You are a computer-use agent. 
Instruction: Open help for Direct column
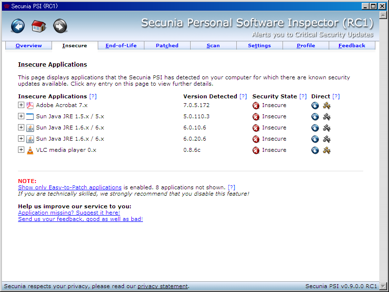click(336, 96)
